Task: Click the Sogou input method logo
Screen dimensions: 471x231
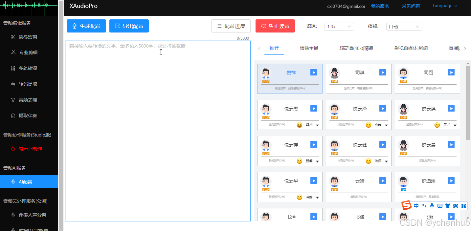Action: (407, 205)
